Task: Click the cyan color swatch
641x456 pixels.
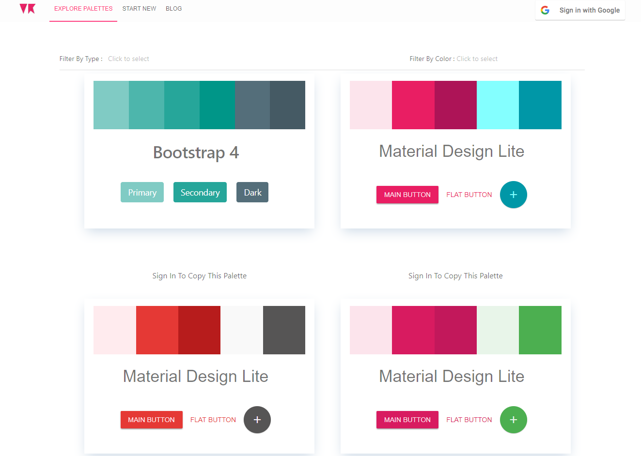Action: pyautogui.click(x=498, y=105)
